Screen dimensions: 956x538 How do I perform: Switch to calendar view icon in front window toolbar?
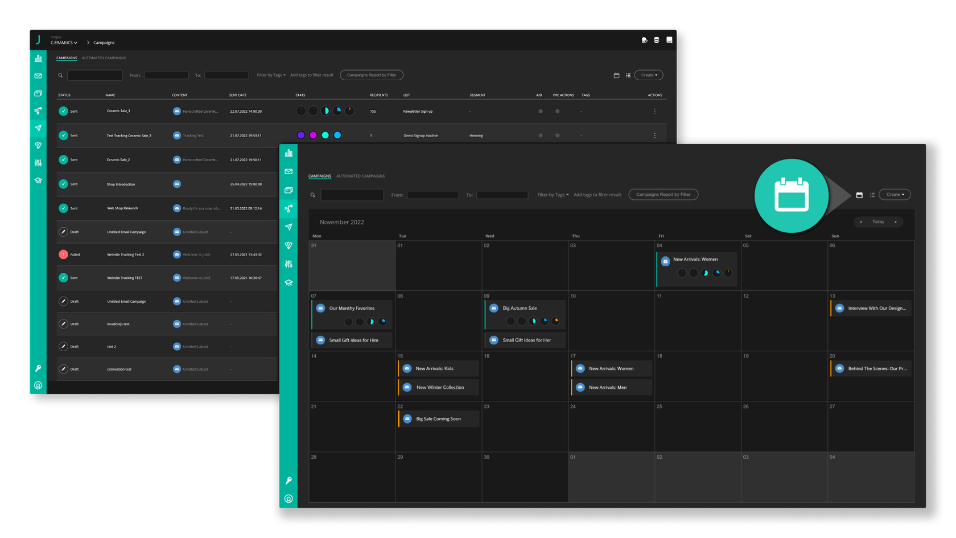859,195
